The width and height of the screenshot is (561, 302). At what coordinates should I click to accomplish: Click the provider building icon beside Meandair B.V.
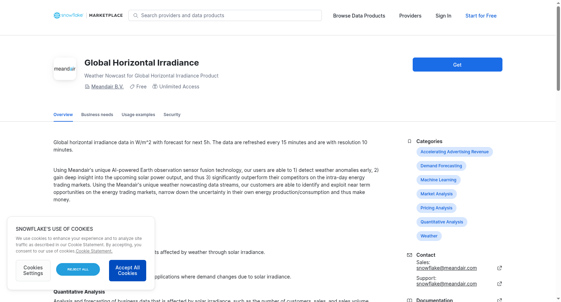[x=87, y=87]
